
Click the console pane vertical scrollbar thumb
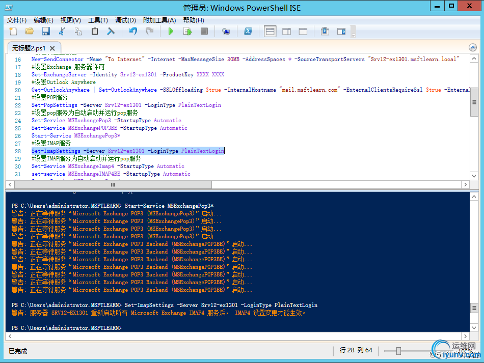click(x=474, y=308)
